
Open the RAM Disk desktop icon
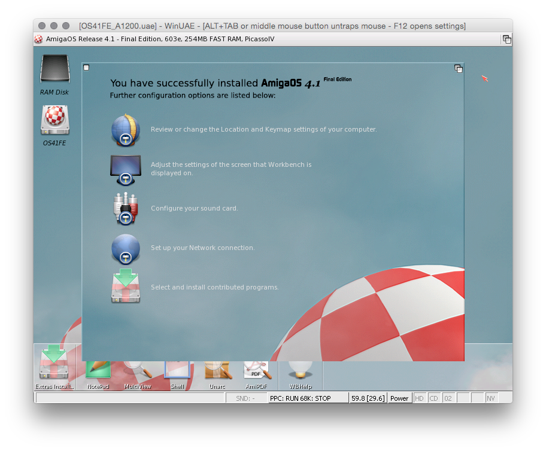pos(55,69)
